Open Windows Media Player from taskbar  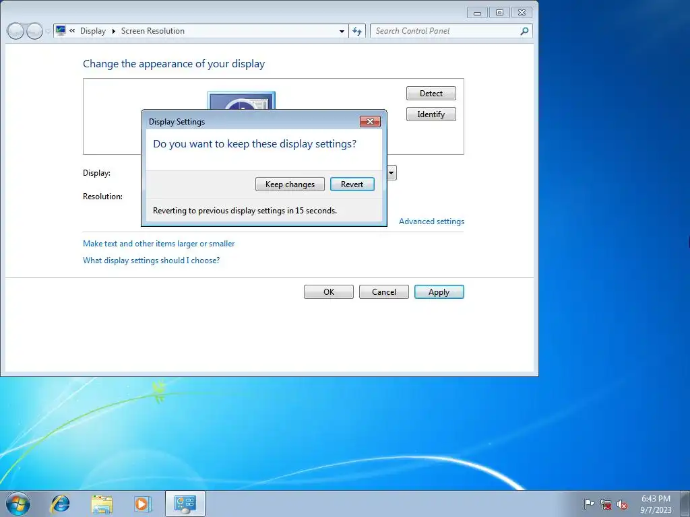[143, 504]
